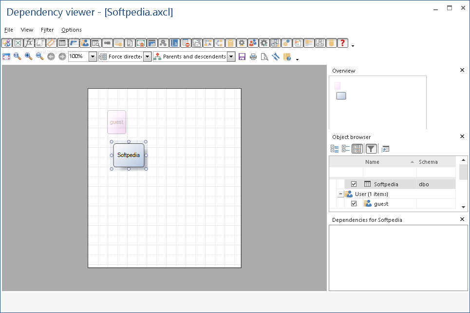Click the fit diagram to window icon

click(x=6, y=57)
